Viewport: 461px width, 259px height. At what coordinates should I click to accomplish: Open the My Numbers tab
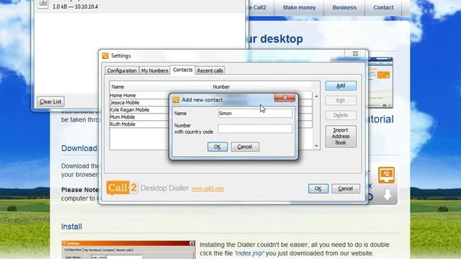coord(154,71)
